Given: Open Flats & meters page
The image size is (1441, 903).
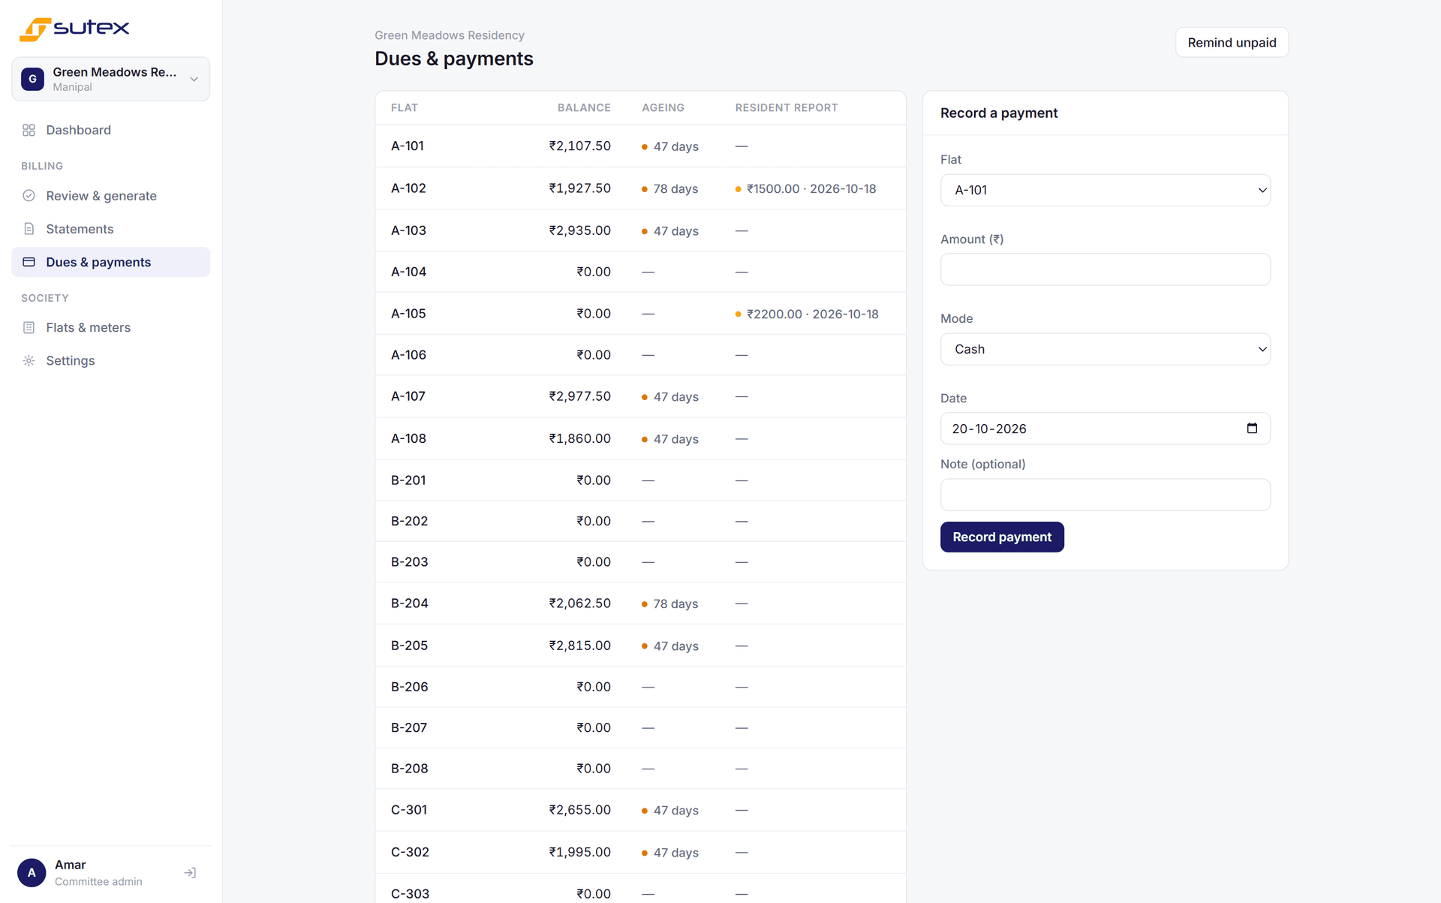Looking at the screenshot, I should point(111,327).
